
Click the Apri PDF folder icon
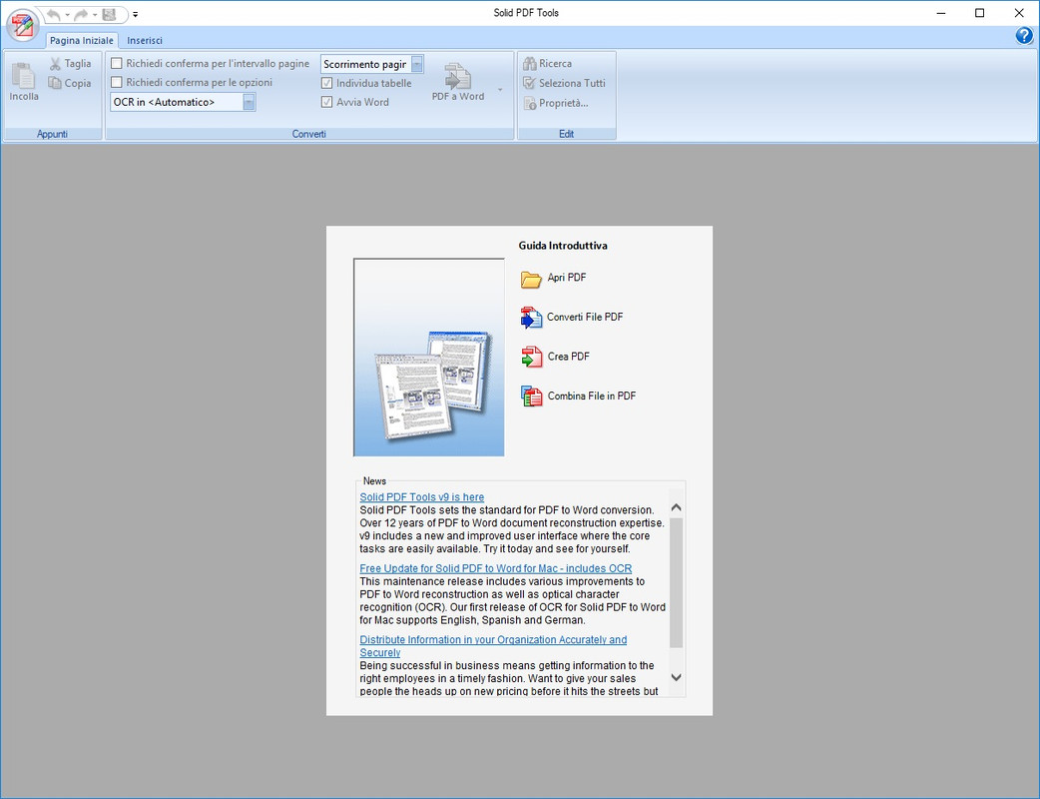click(531, 279)
